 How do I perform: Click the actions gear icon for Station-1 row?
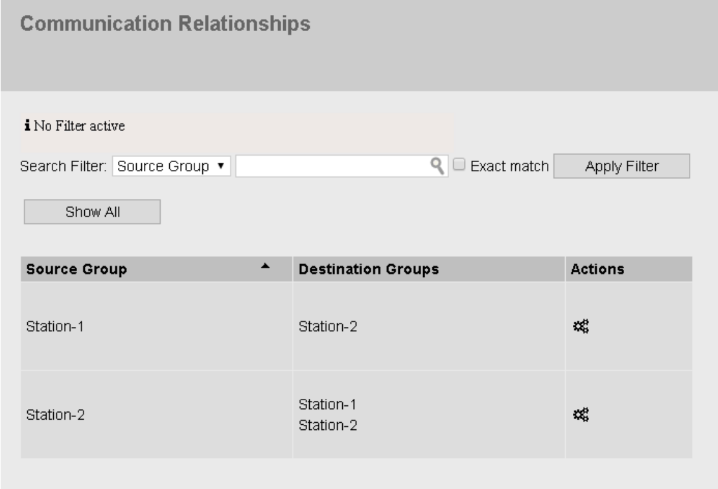[580, 327]
